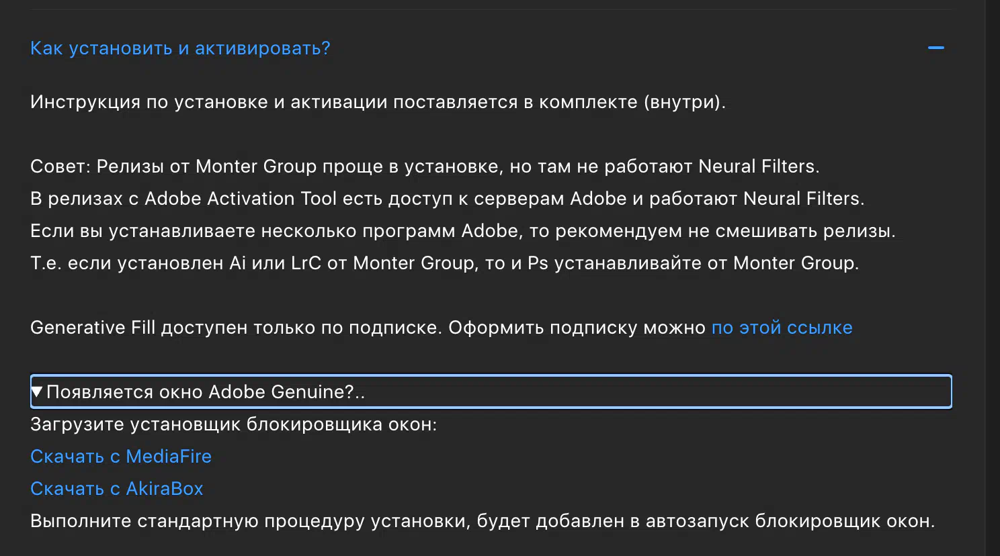Click the word "Совет:" in the tip
The height and width of the screenshot is (556, 1000).
(x=60, y=167)
